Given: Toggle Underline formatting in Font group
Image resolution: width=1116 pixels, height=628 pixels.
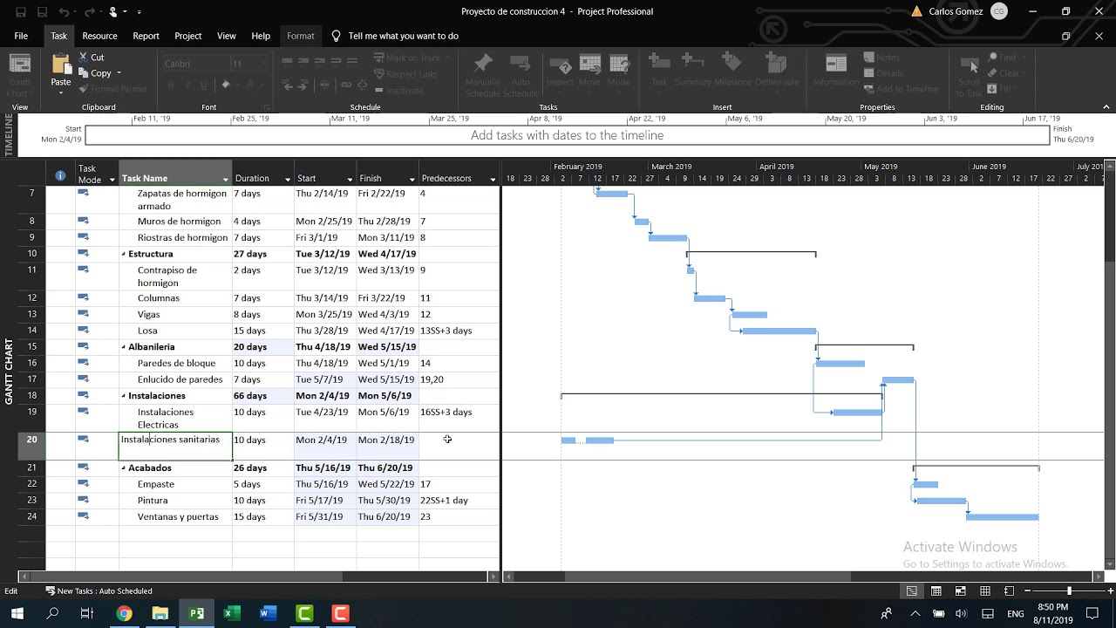Looking at the screenshot, I should (x=204, y=85).
